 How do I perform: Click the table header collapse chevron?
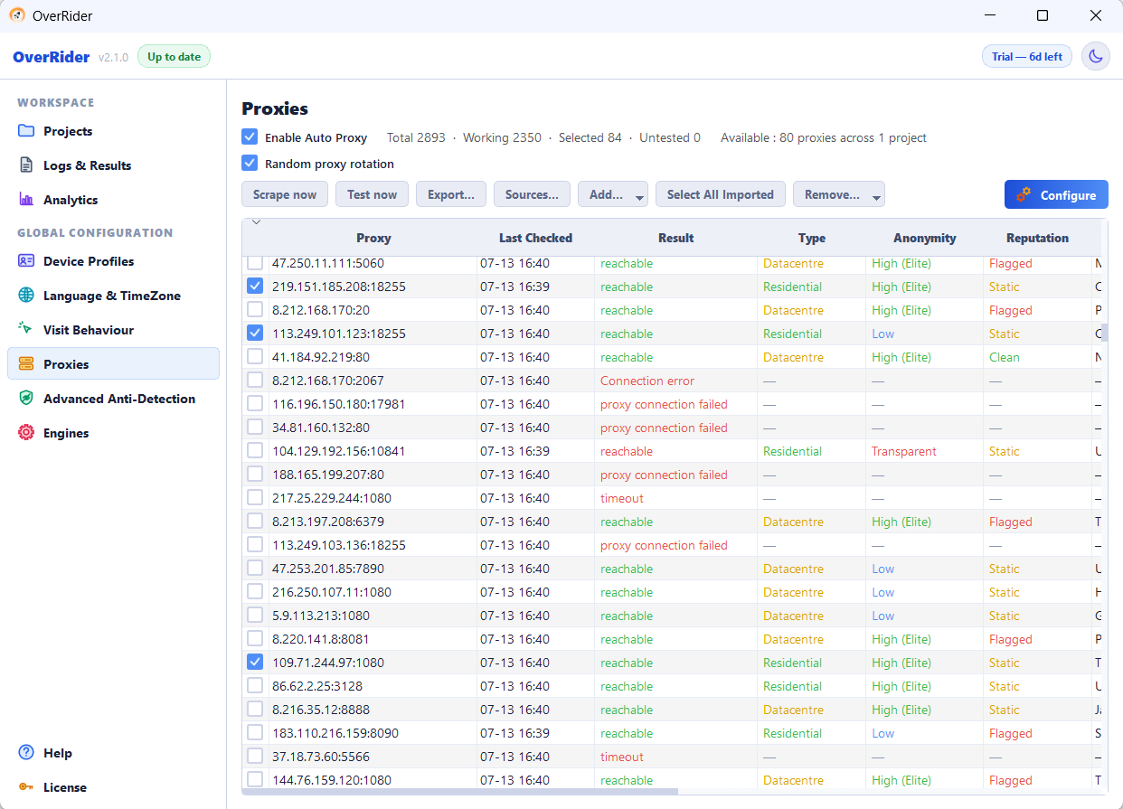[256, 222]
